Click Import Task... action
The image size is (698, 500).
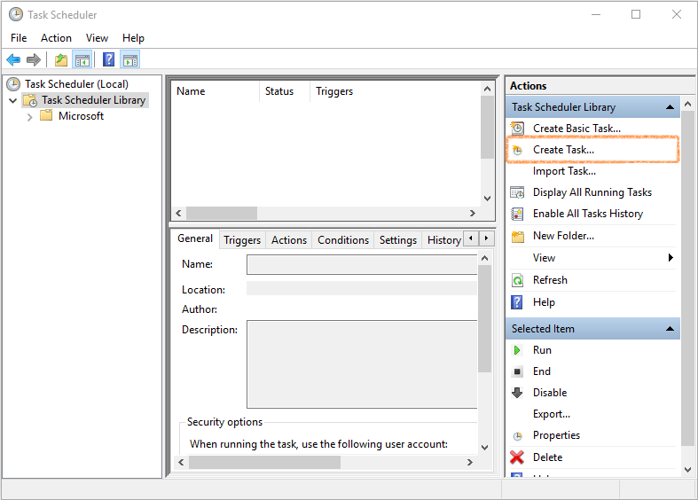(x=564, y=171)
